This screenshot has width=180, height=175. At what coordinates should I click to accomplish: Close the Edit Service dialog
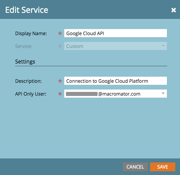174,10
